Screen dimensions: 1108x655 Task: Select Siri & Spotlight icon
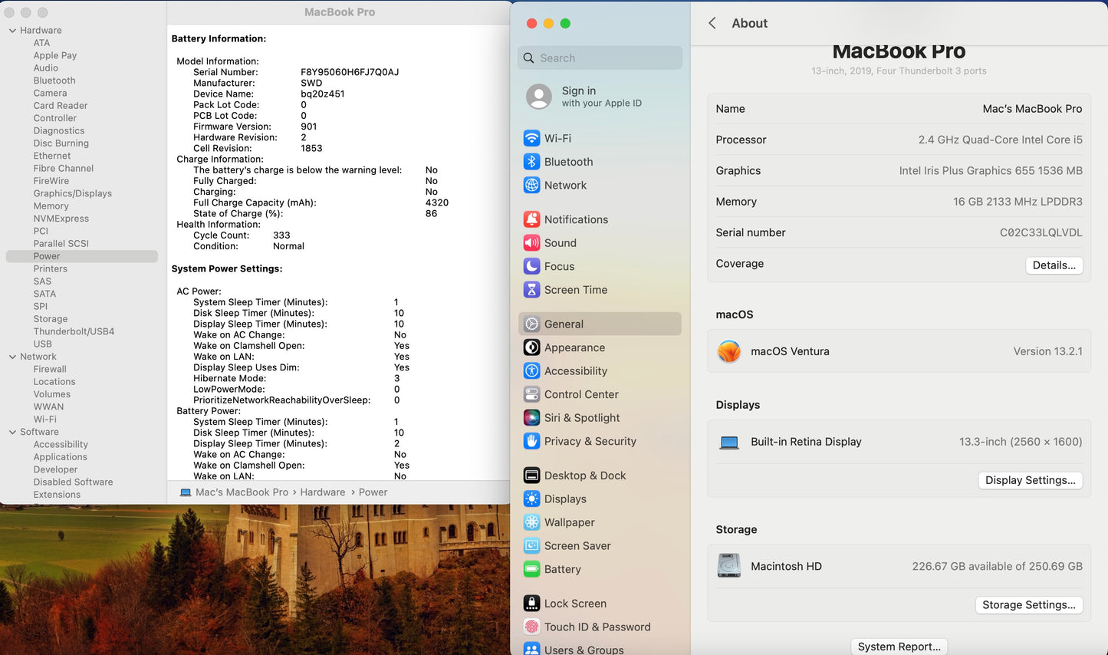(531, 417)
